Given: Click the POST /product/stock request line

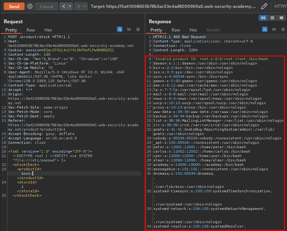Looking at the screenshot, I should (39, 37).
